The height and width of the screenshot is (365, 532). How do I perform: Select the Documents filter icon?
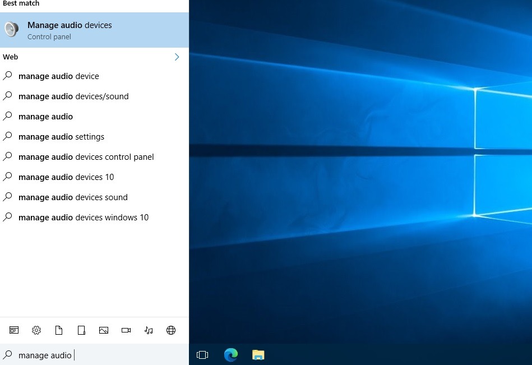point(59,330)
